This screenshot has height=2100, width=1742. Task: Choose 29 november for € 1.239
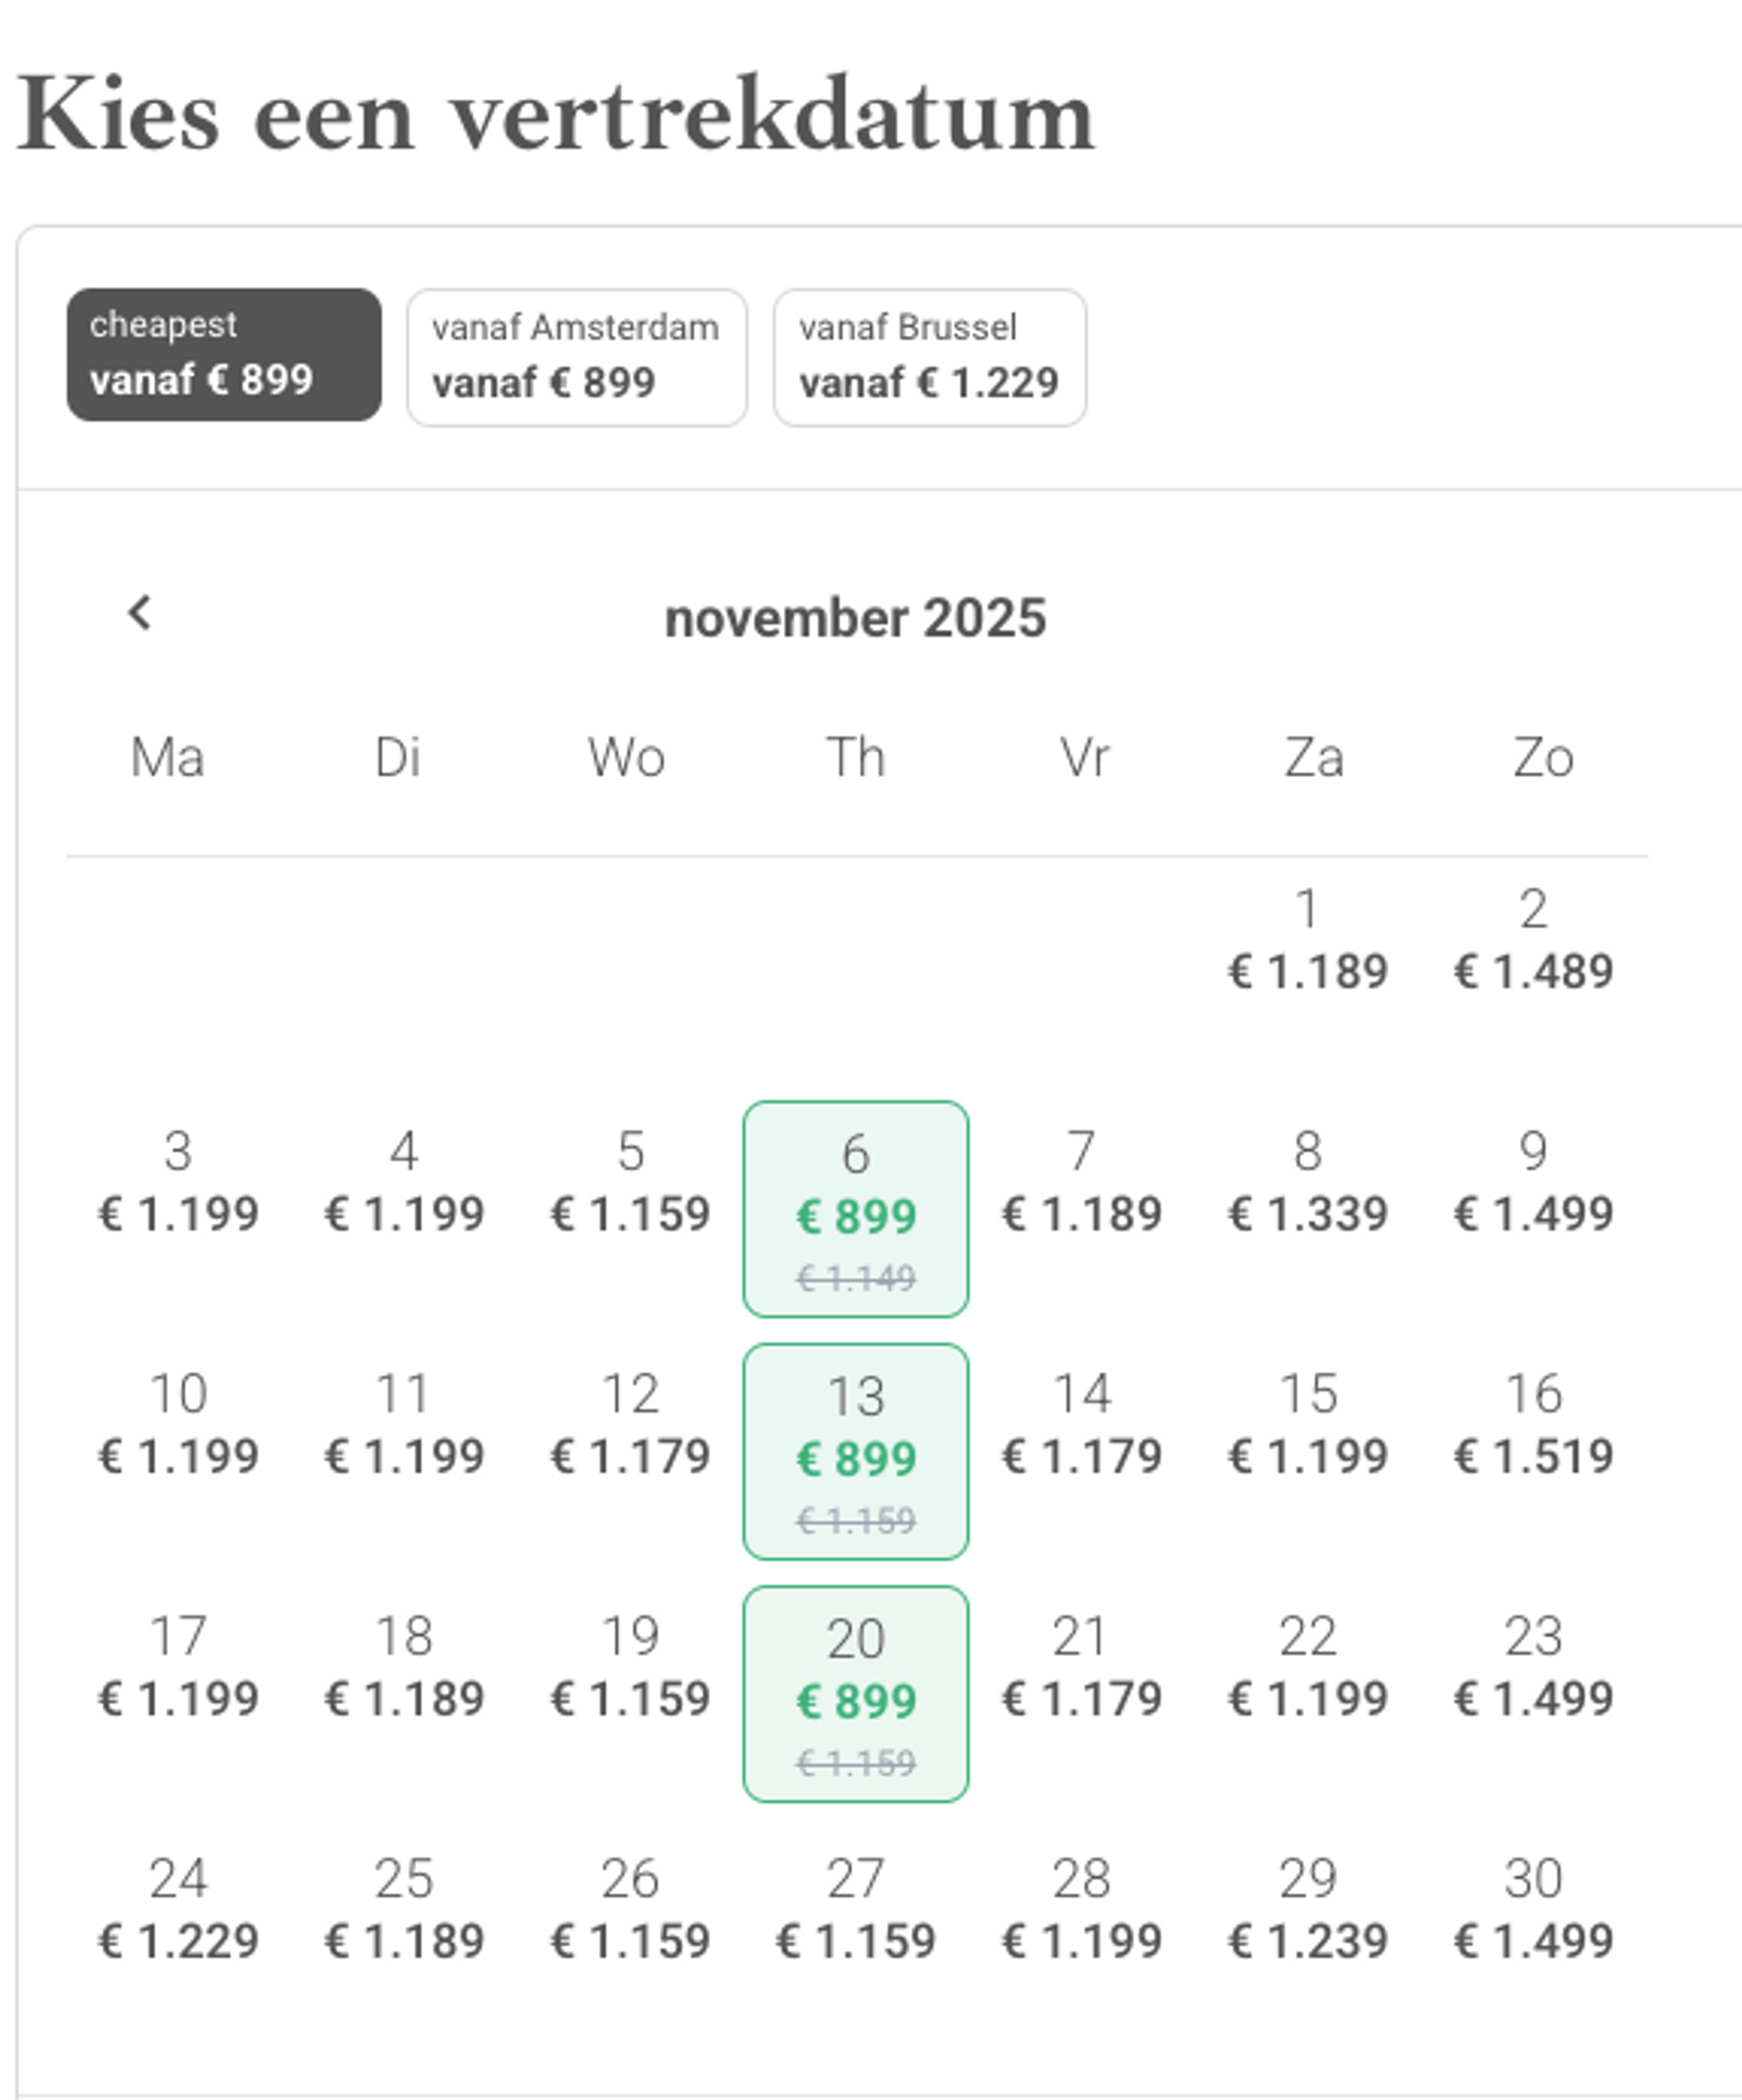1308,1909
